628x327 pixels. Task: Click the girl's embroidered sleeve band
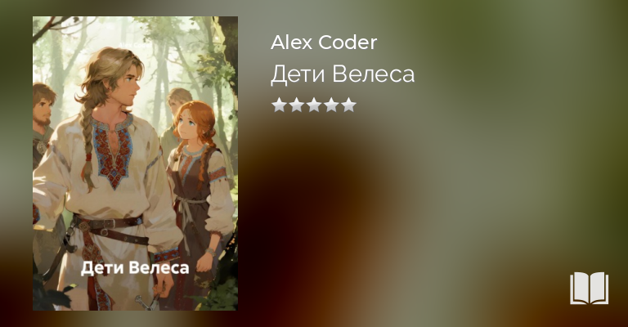coord(218,175)
